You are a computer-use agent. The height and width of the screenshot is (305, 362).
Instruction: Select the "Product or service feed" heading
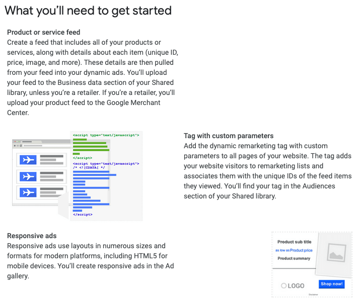44,32
